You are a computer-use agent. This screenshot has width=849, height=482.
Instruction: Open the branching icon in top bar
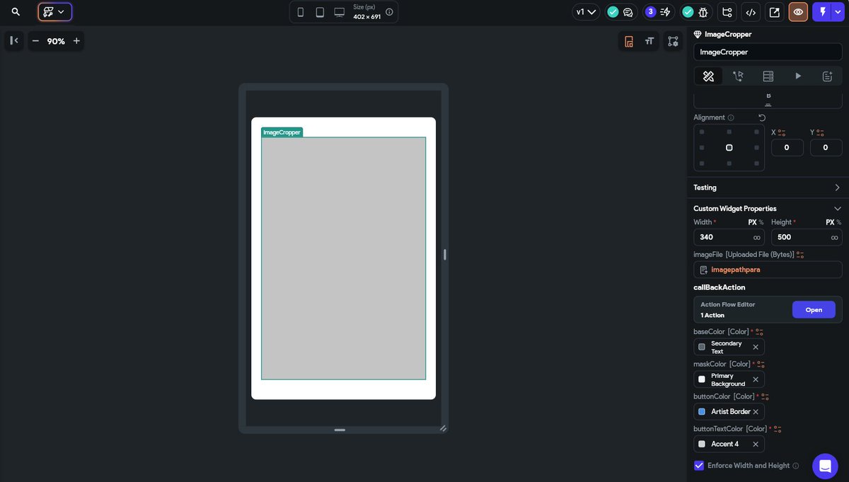[727, 12]
